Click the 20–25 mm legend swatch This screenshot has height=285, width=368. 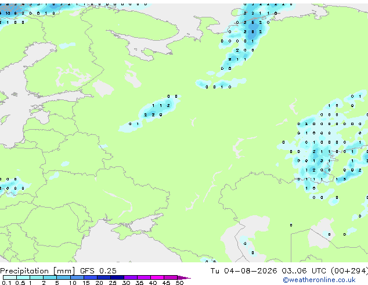pos(104,277)
